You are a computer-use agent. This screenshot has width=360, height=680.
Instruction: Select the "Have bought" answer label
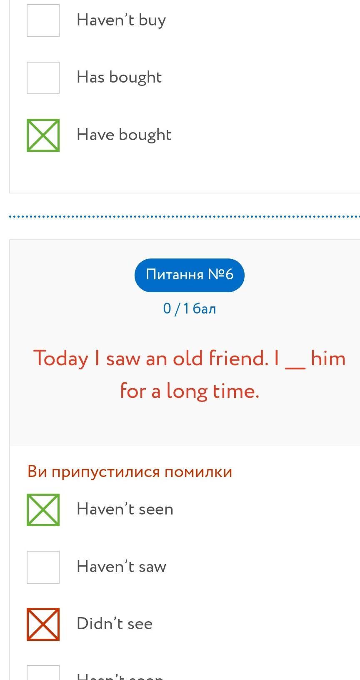coord(124,135)
